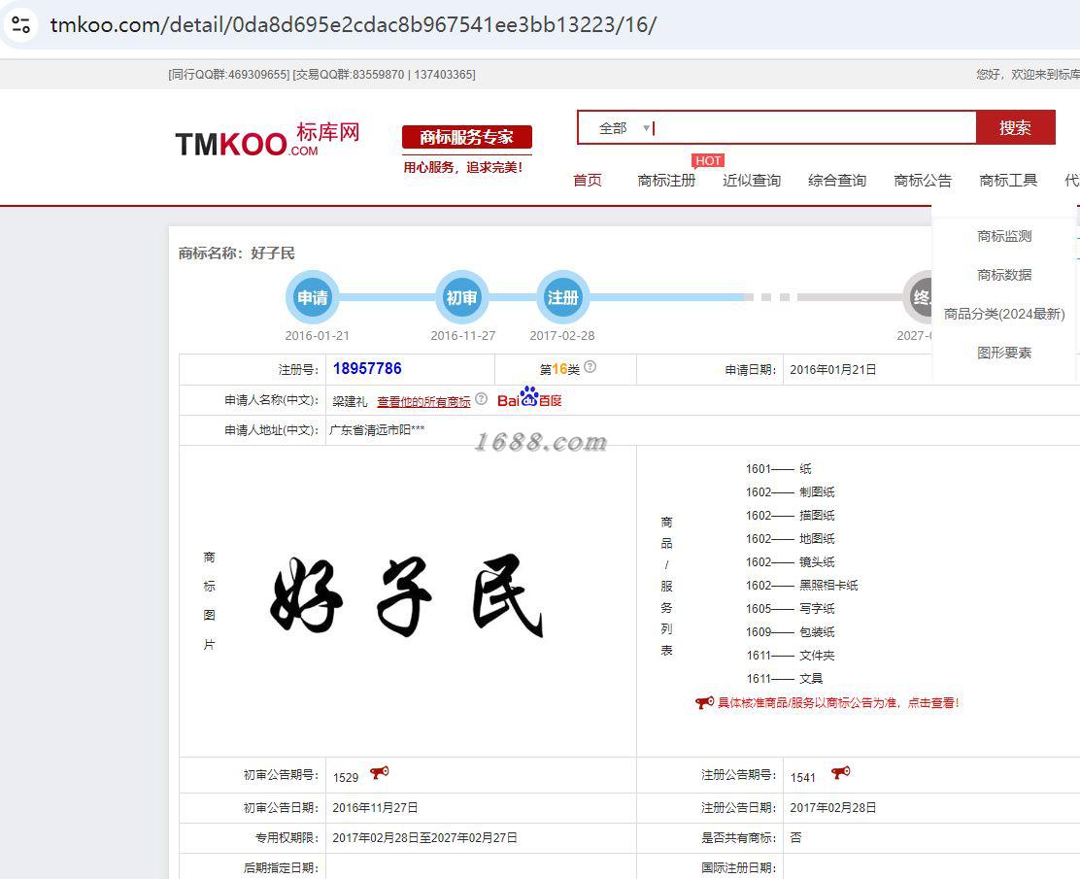
Task: Open the TMKOO 标库网 logo
Action: point(267,140)
